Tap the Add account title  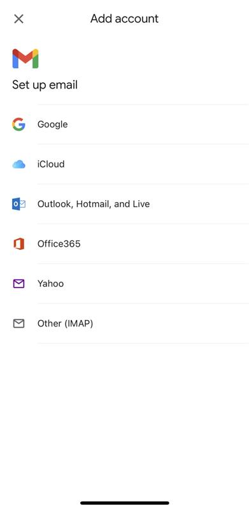[125, 18]
